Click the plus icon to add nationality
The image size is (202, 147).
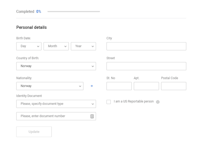pyautogui.click(x=92, y=86)
